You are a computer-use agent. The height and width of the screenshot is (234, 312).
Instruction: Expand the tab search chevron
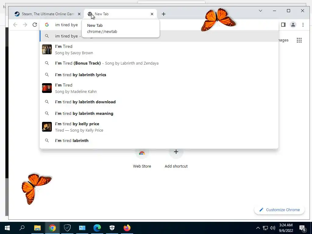point(261,11)
